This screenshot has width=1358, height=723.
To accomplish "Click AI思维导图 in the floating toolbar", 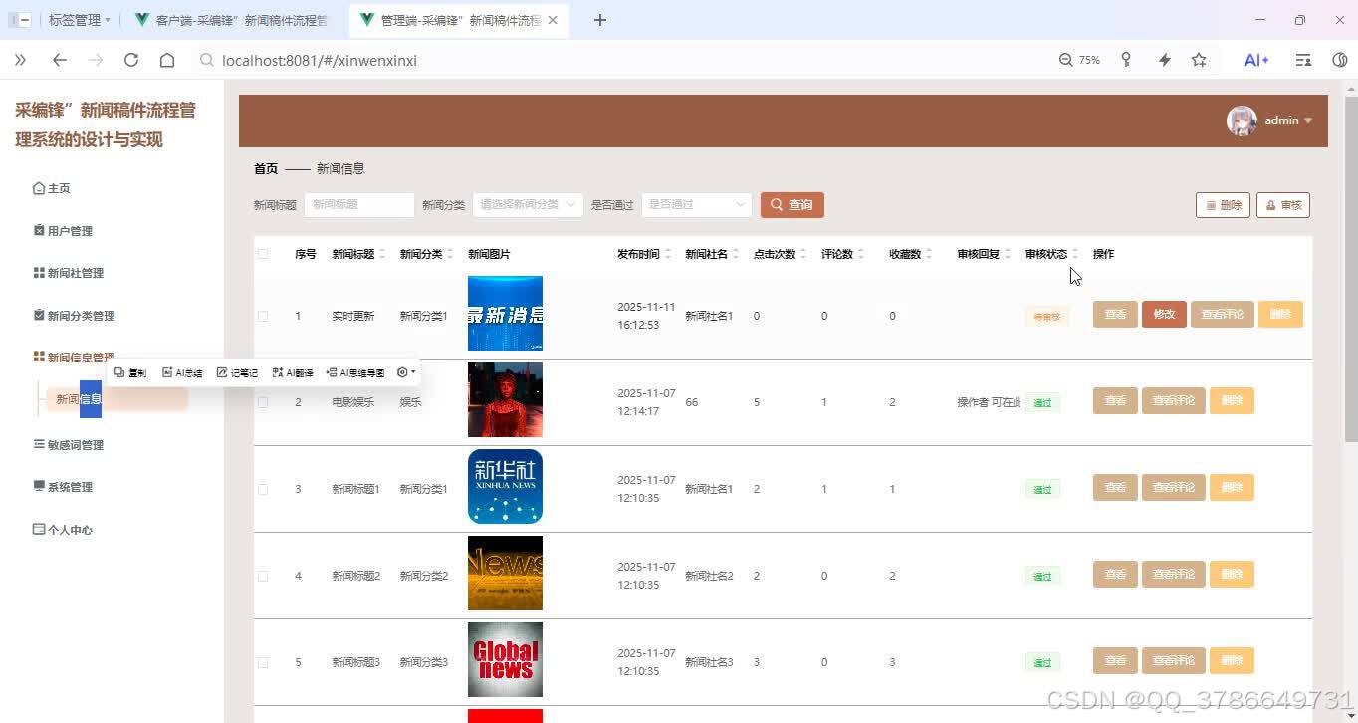I will (x=355, y=373).
